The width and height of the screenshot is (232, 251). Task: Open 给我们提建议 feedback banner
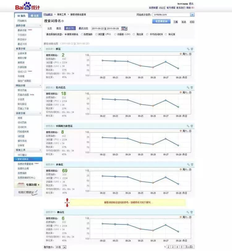click(28, 193)
